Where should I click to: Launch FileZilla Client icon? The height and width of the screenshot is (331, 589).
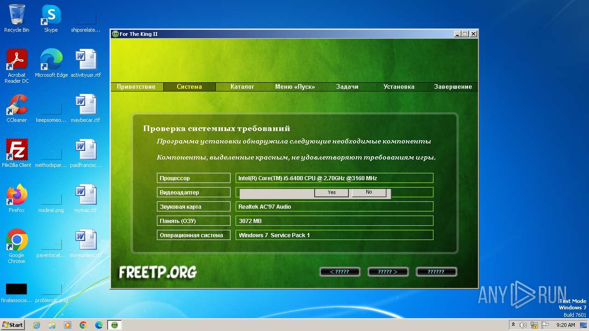[17, 154]
